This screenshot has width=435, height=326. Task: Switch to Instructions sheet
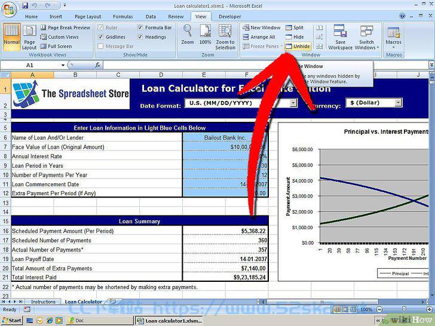tap(43, 302)
